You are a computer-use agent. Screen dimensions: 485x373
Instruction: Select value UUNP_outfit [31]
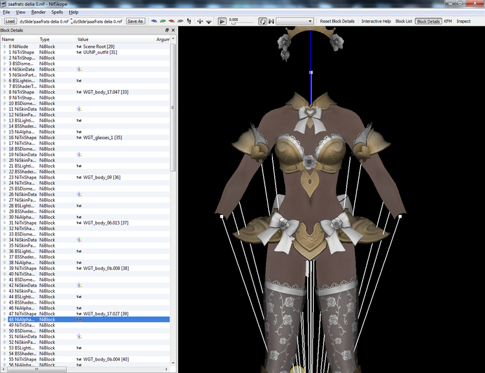(100, 52)
